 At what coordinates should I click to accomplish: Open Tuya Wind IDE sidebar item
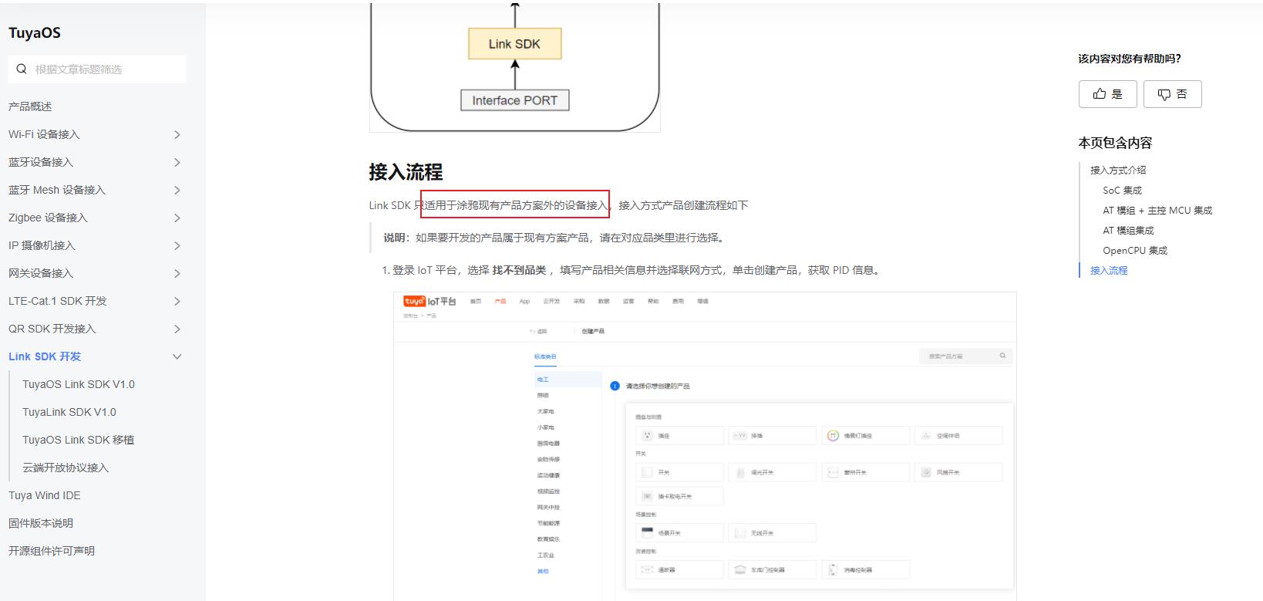[x=45, y=495]
